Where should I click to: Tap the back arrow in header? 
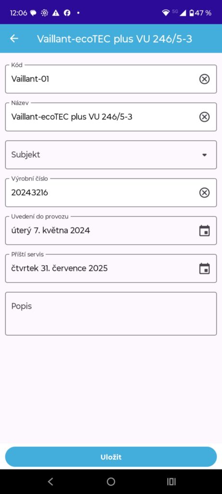point(14,39)
